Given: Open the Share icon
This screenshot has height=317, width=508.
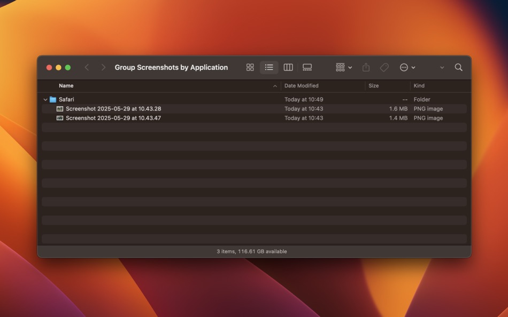Looking at the screenshot, I should [366, 67].
